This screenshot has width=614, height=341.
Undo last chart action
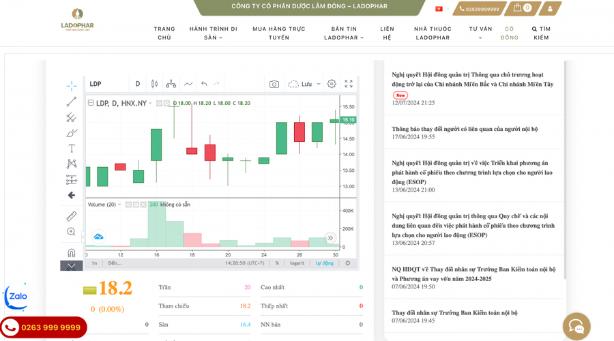pos(204,84)
